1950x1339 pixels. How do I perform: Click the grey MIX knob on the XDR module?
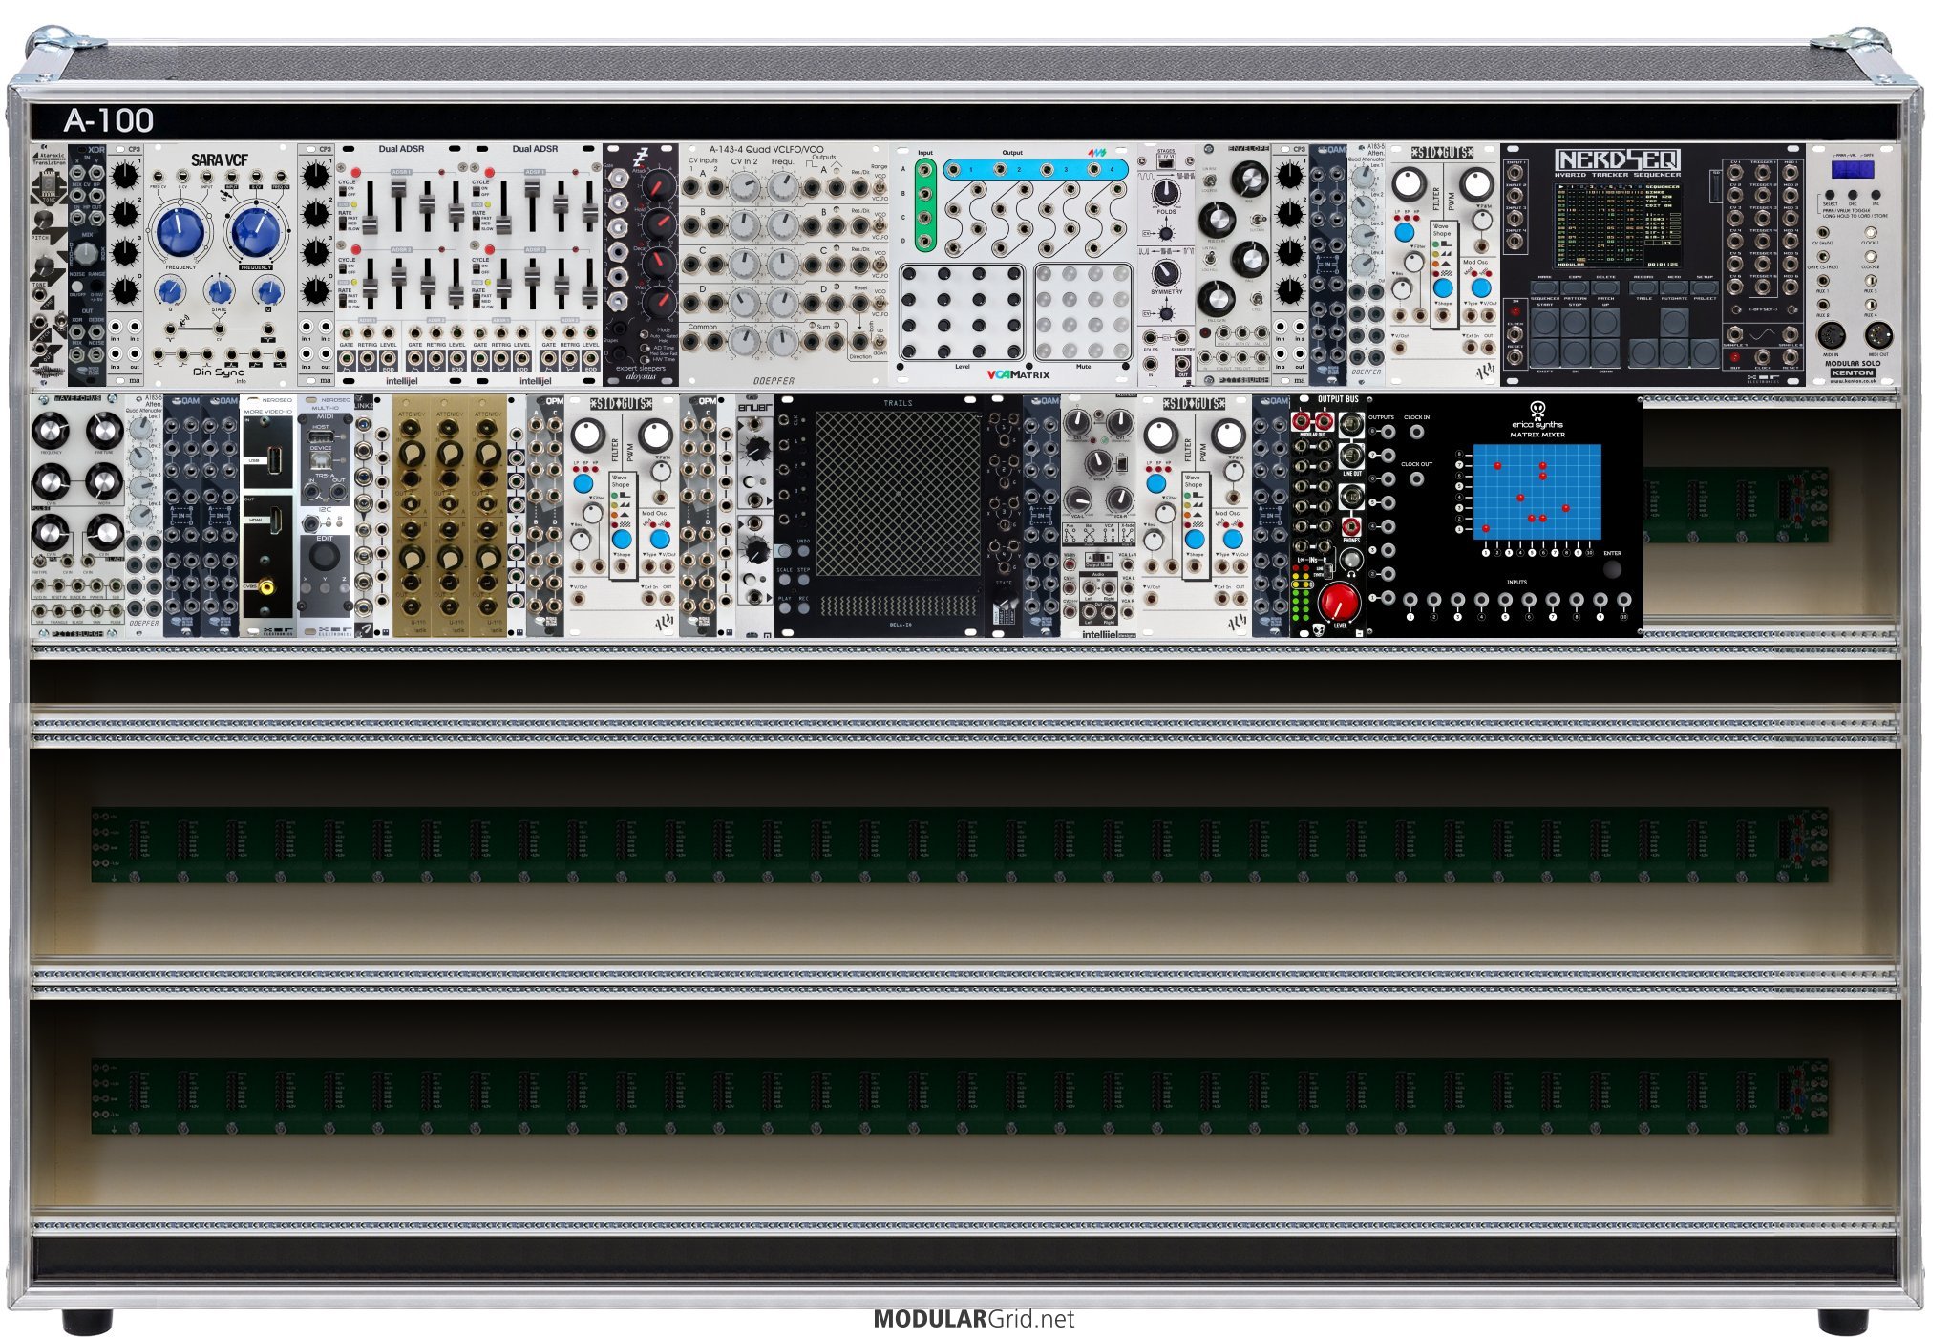[86, 253]
